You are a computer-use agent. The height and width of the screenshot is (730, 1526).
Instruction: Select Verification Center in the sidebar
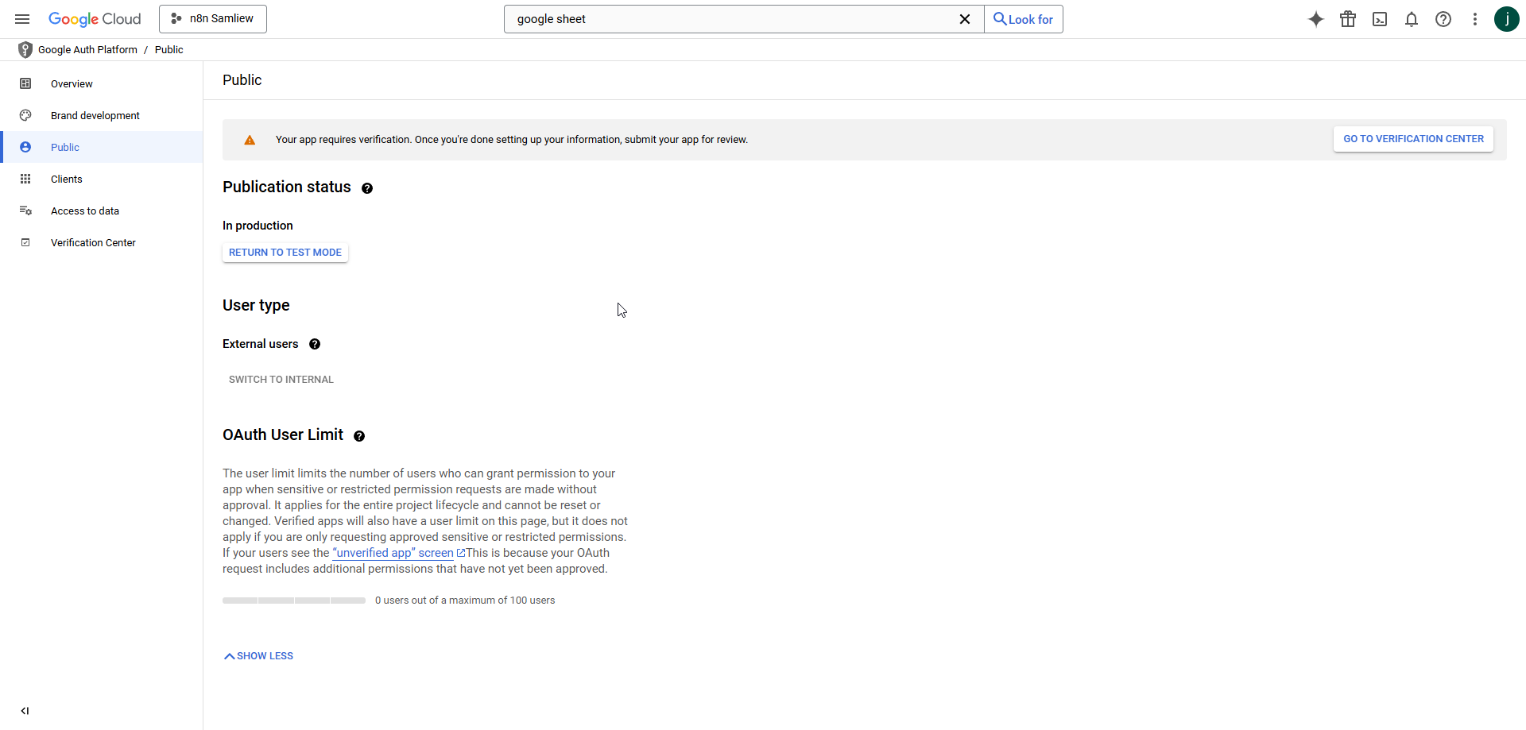102,242
